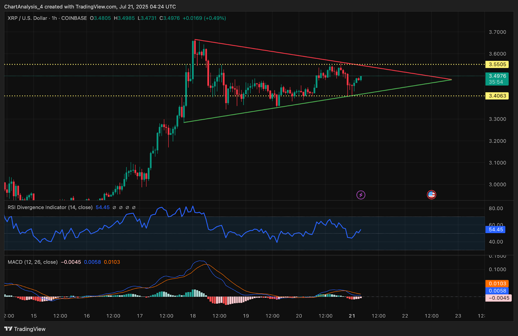Image resolution: width=518 pixels, height=336 pixels.
Task: Click the orange 0.0103 MACD signal label
Action: click(x=497, y=284)
